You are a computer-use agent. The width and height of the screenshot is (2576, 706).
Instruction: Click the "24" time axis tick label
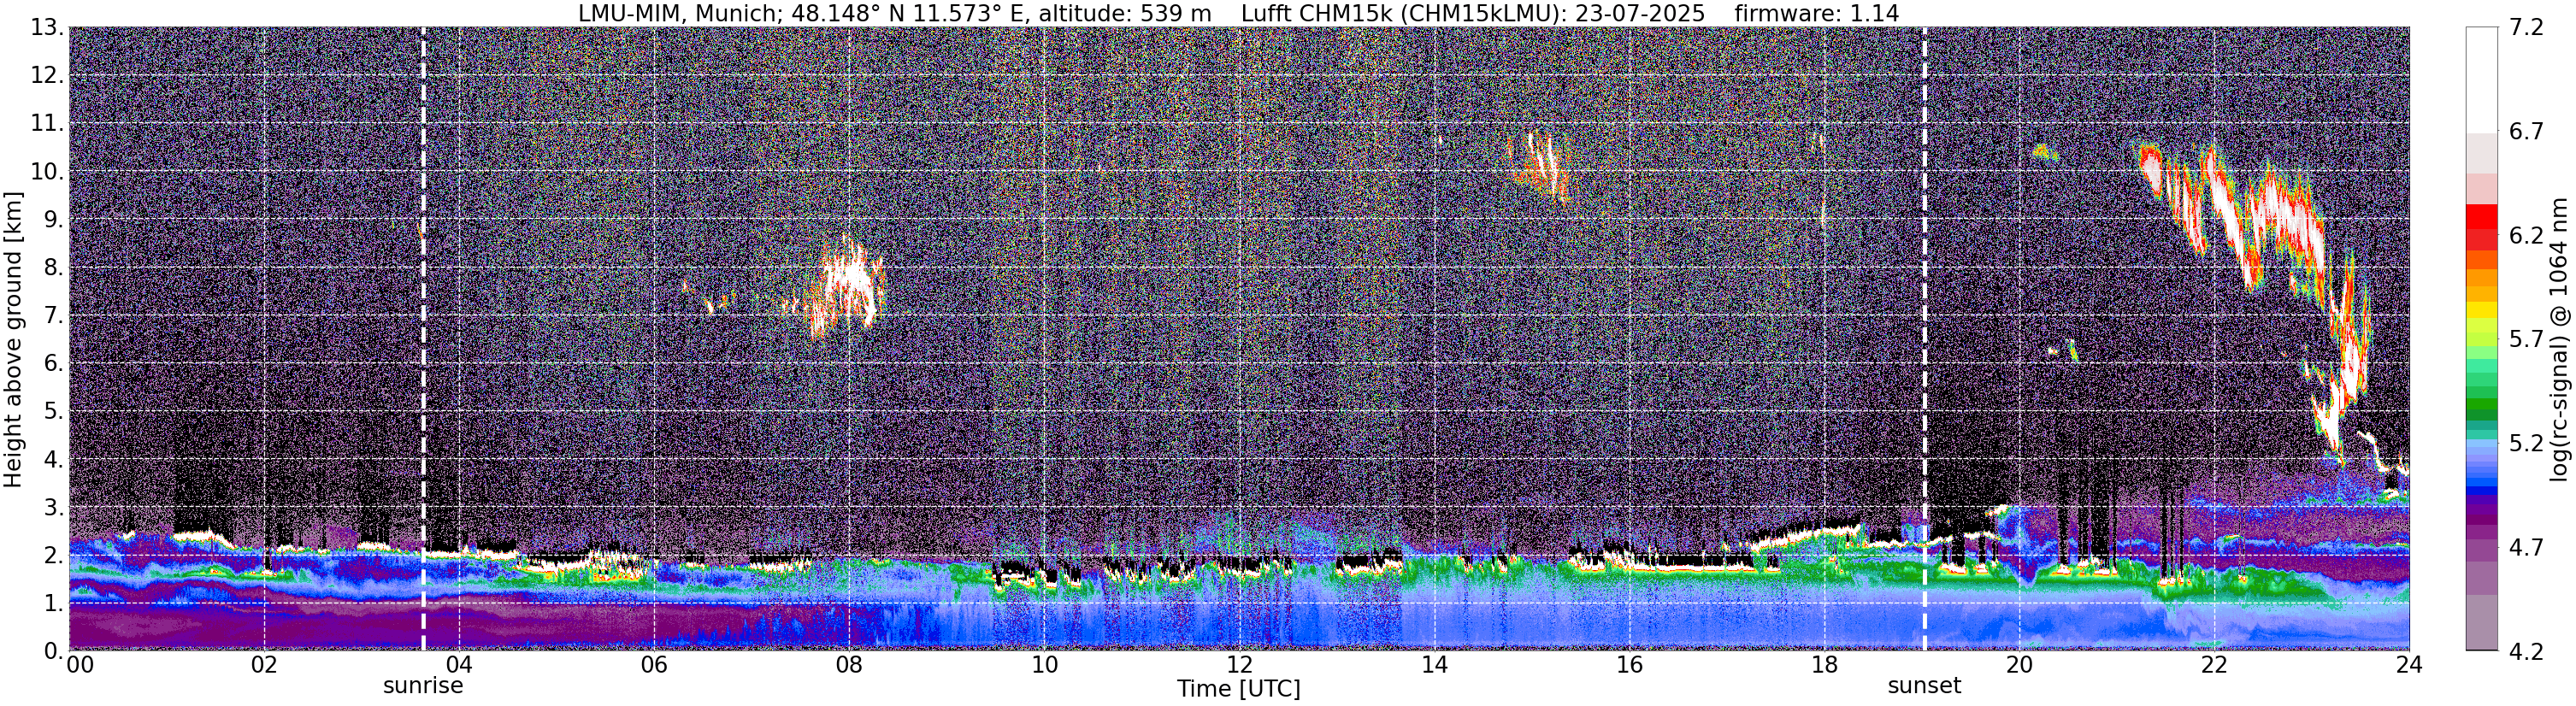[x=2409, y=665]
